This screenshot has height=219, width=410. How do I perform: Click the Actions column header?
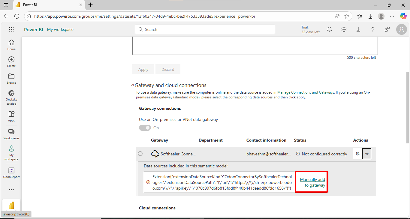(360, 140)
